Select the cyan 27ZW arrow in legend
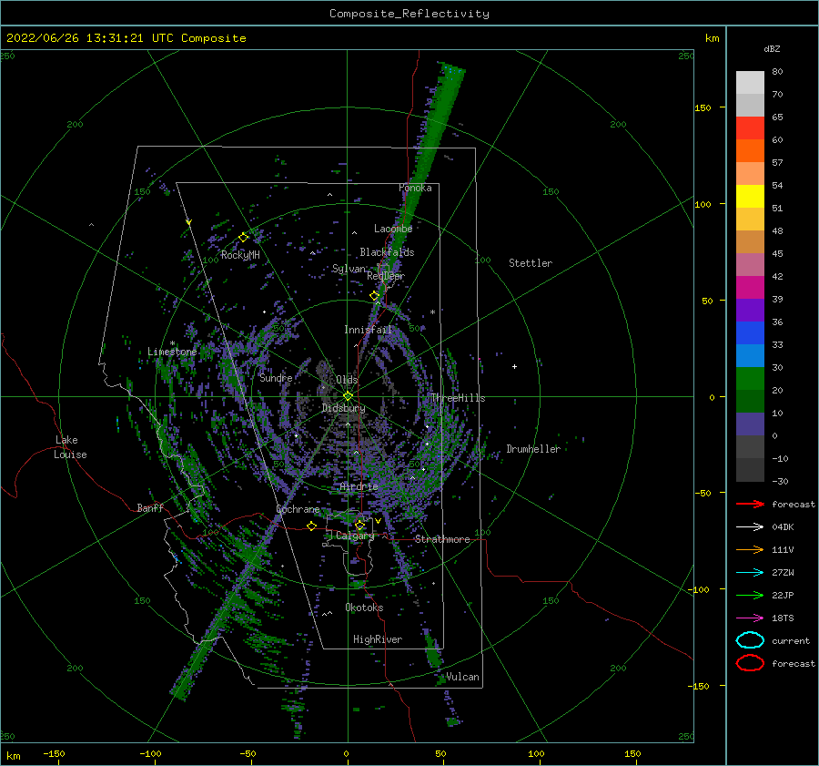Image resolution: width=819 pixels, height=766 pixels. [751, 573]
